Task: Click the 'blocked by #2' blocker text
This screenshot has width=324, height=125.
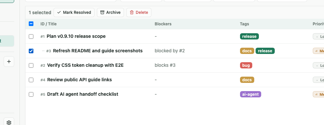Action: 170,51
